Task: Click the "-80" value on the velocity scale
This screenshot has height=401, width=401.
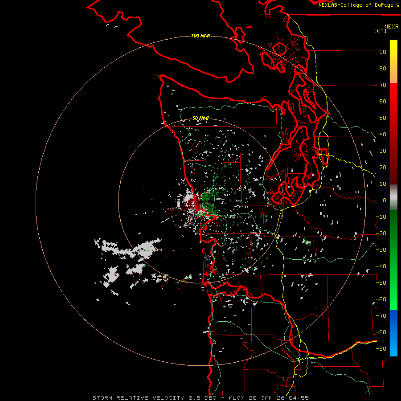Action: tap(381, 332)
